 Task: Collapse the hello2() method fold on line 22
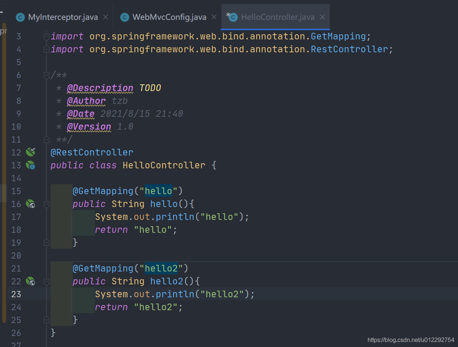pos(47,281)
